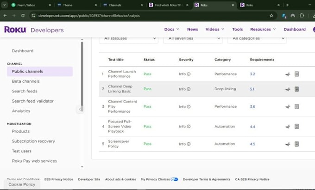Image resolution: width=315 pixels, height=190 pixels.
Task: Open the Cookie Policy link
Action: click(x=22, y=184)
